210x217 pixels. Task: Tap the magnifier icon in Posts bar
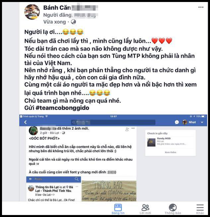coord(77,179)
